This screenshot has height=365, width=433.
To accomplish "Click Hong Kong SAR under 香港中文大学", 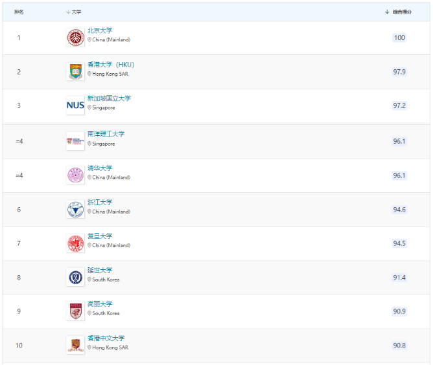I will [110, 348].
